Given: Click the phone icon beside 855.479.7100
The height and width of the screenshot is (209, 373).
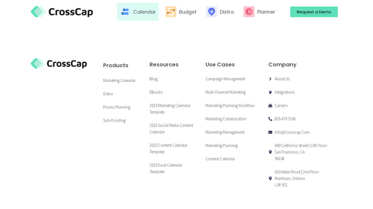Looking at the screenshot, I should tap(270, 119).
